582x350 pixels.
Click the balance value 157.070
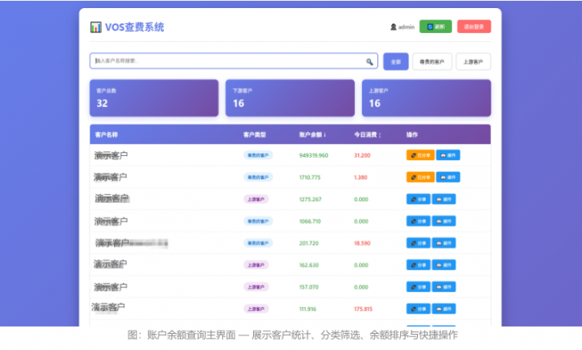[309, 287]
